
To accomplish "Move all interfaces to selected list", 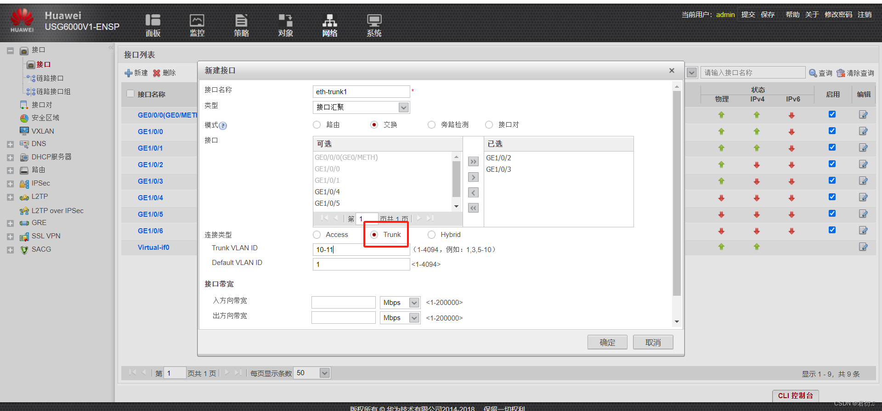I will (473, 162).
